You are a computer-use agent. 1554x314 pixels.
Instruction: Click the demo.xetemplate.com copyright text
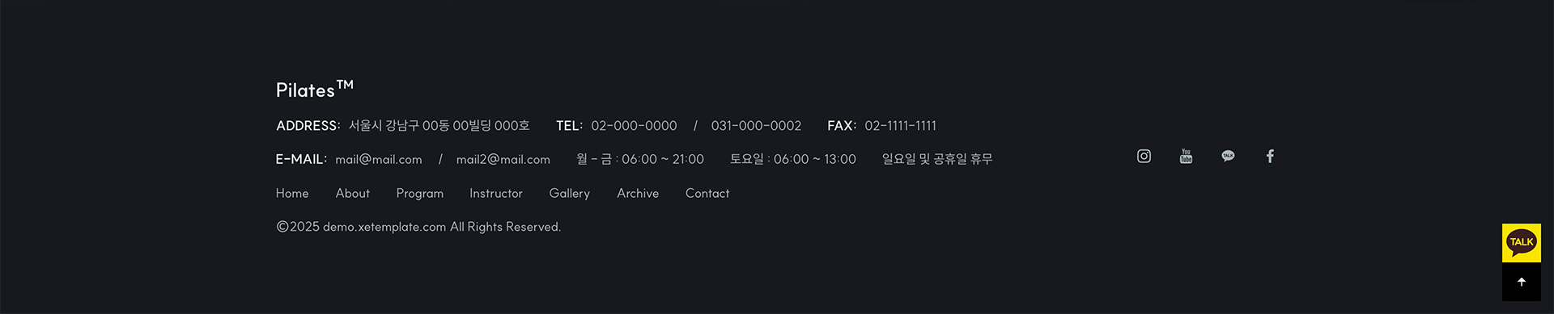pos(384,227)
